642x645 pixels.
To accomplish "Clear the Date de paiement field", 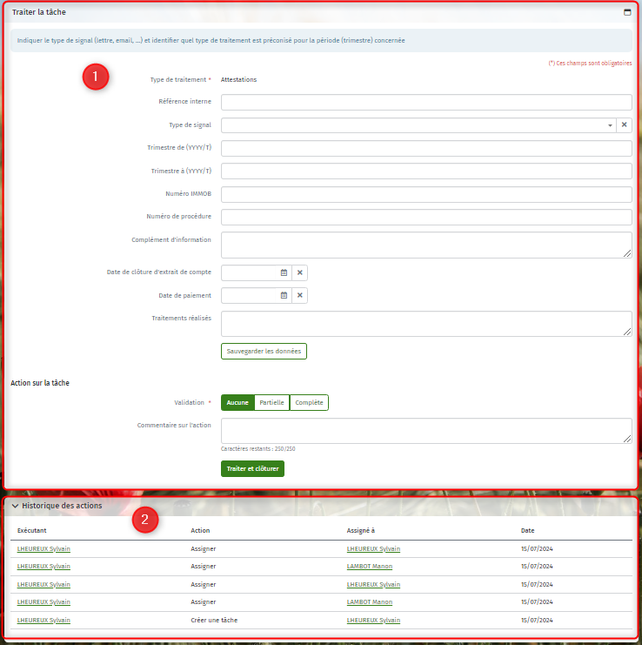I will click(299, 295).
